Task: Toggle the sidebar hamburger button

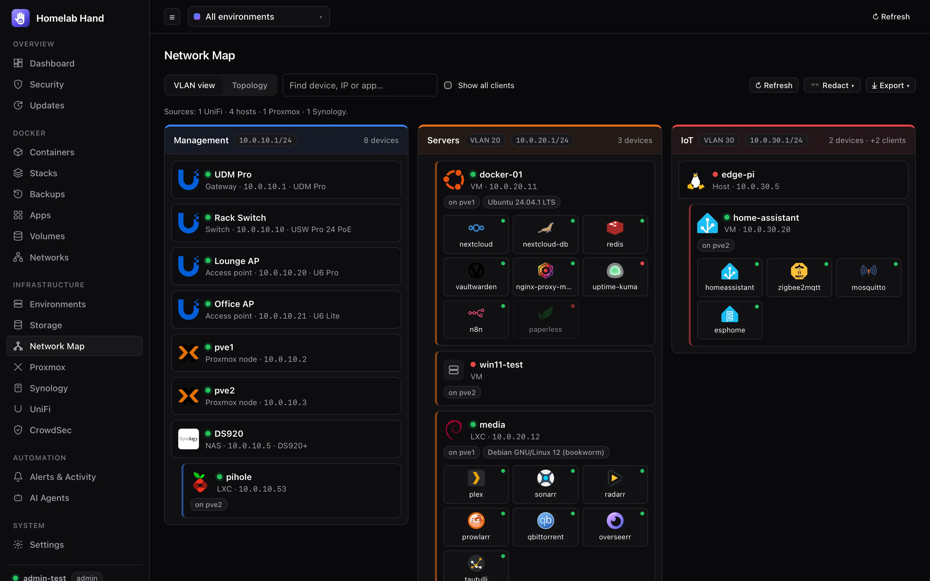Action: pyautogui.click(x=172, y=17)
